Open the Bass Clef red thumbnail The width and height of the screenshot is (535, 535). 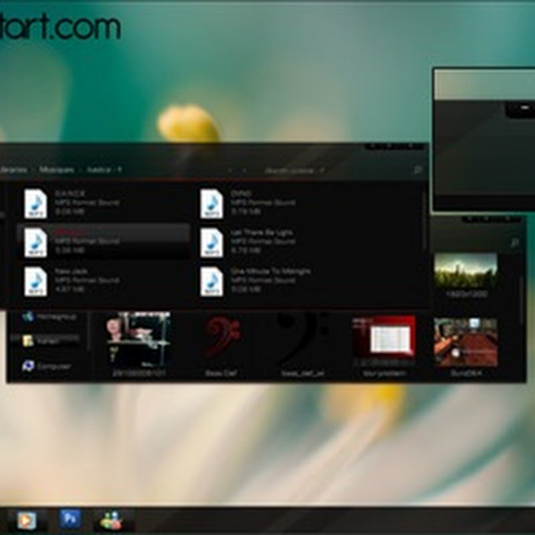coord(222,338)
